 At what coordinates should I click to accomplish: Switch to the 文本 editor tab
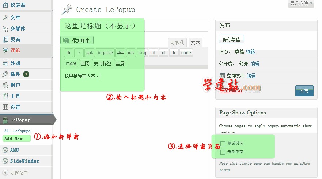click(x=196, y=43)
